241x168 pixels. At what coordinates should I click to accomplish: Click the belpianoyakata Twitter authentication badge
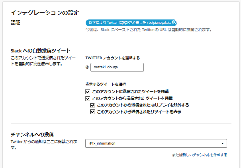(x=131, y=23)
